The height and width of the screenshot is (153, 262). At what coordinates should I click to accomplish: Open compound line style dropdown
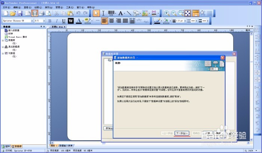[x=208, y=21]
